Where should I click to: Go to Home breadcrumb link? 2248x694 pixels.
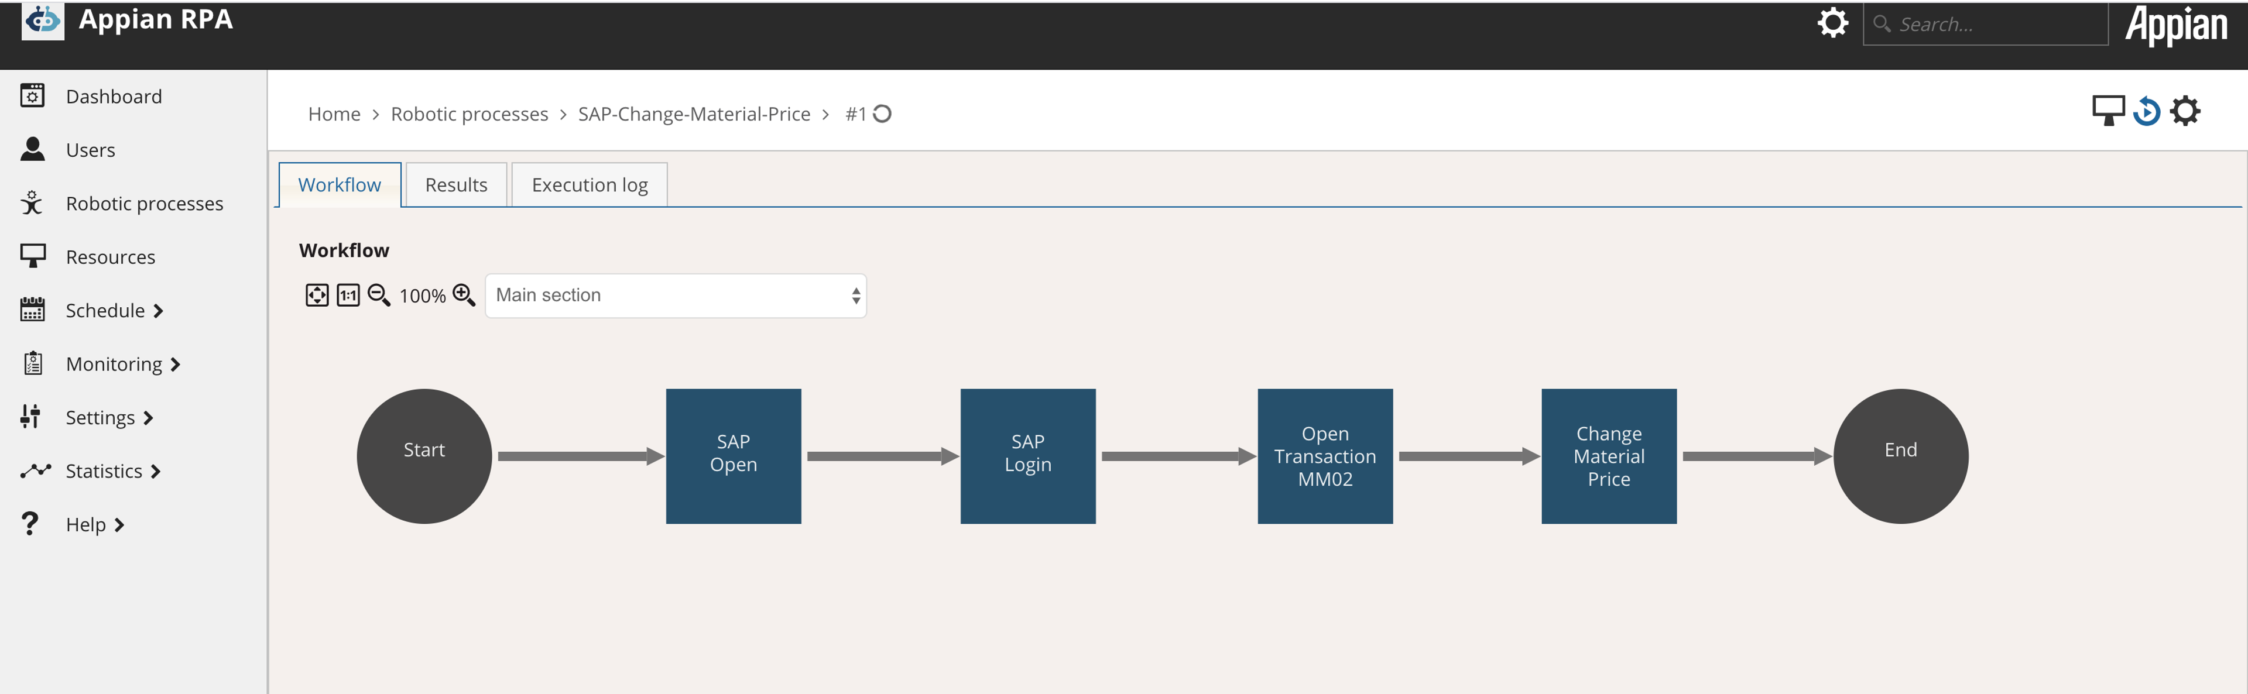334,114
